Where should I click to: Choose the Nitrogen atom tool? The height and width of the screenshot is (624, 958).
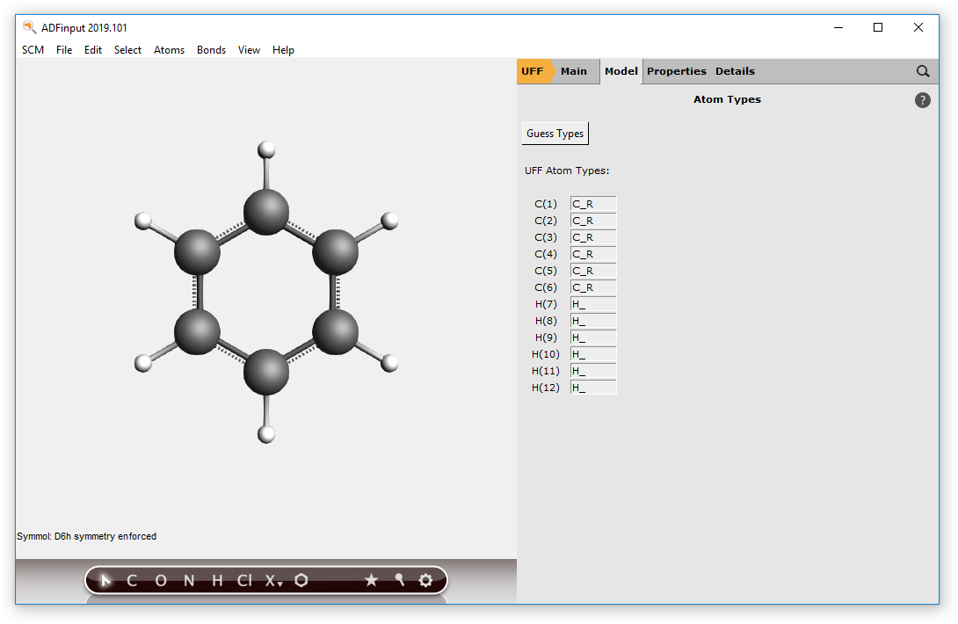click(189, 581)
